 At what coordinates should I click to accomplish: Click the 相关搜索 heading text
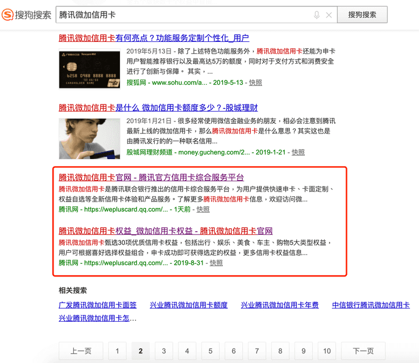73,290
